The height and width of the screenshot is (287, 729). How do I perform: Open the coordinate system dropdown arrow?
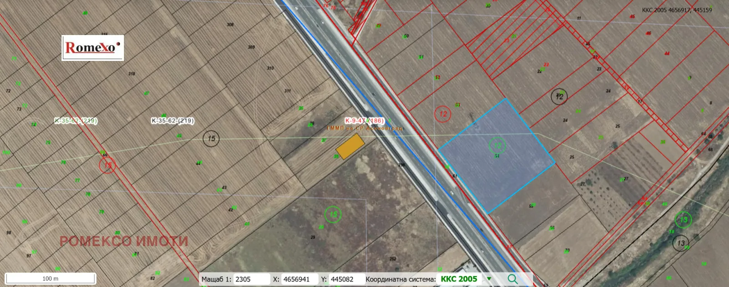(x=489, y=279)
